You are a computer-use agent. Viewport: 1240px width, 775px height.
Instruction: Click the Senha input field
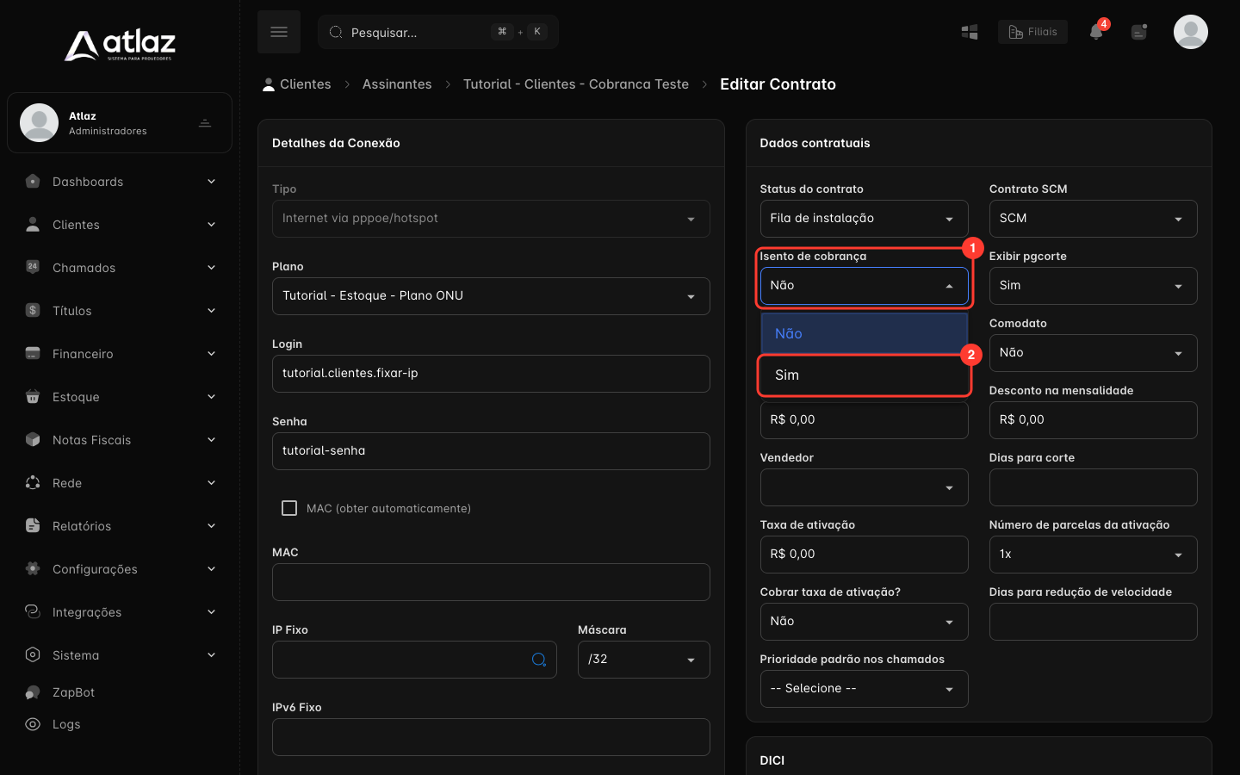point(491,451)
